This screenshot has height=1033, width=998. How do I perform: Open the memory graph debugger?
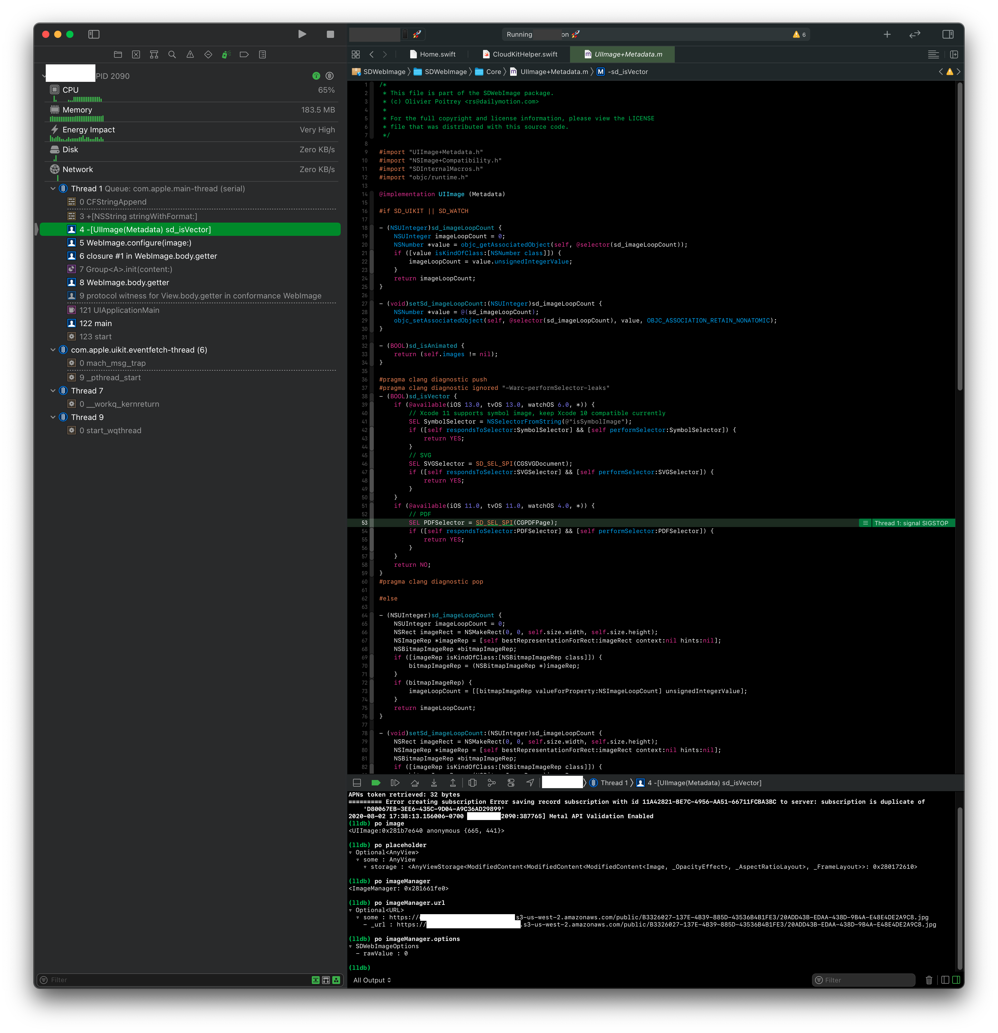pyautogui.click(x=491, y=783)
